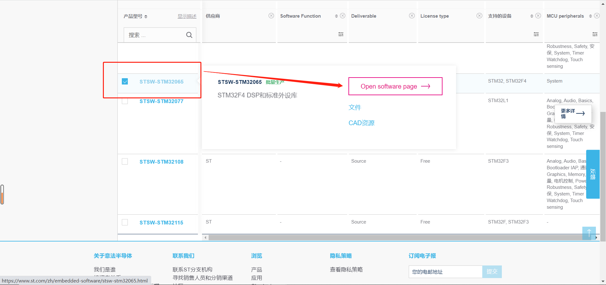Open the STSW-STM32115 product link
This screenshot has height=285, width=606.
pos(162,223)
